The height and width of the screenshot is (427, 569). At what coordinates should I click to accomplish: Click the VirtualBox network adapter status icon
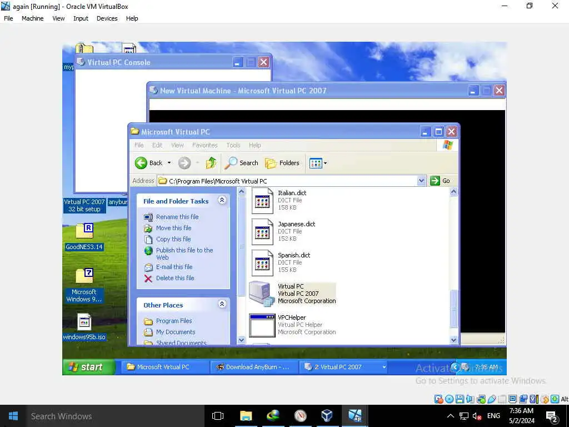point(481,399)
